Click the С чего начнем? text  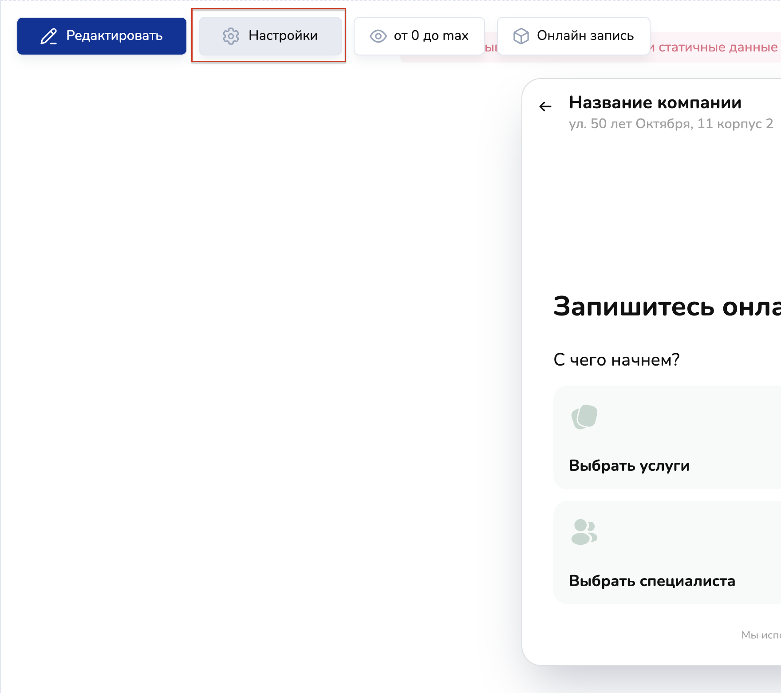(616, 360)
